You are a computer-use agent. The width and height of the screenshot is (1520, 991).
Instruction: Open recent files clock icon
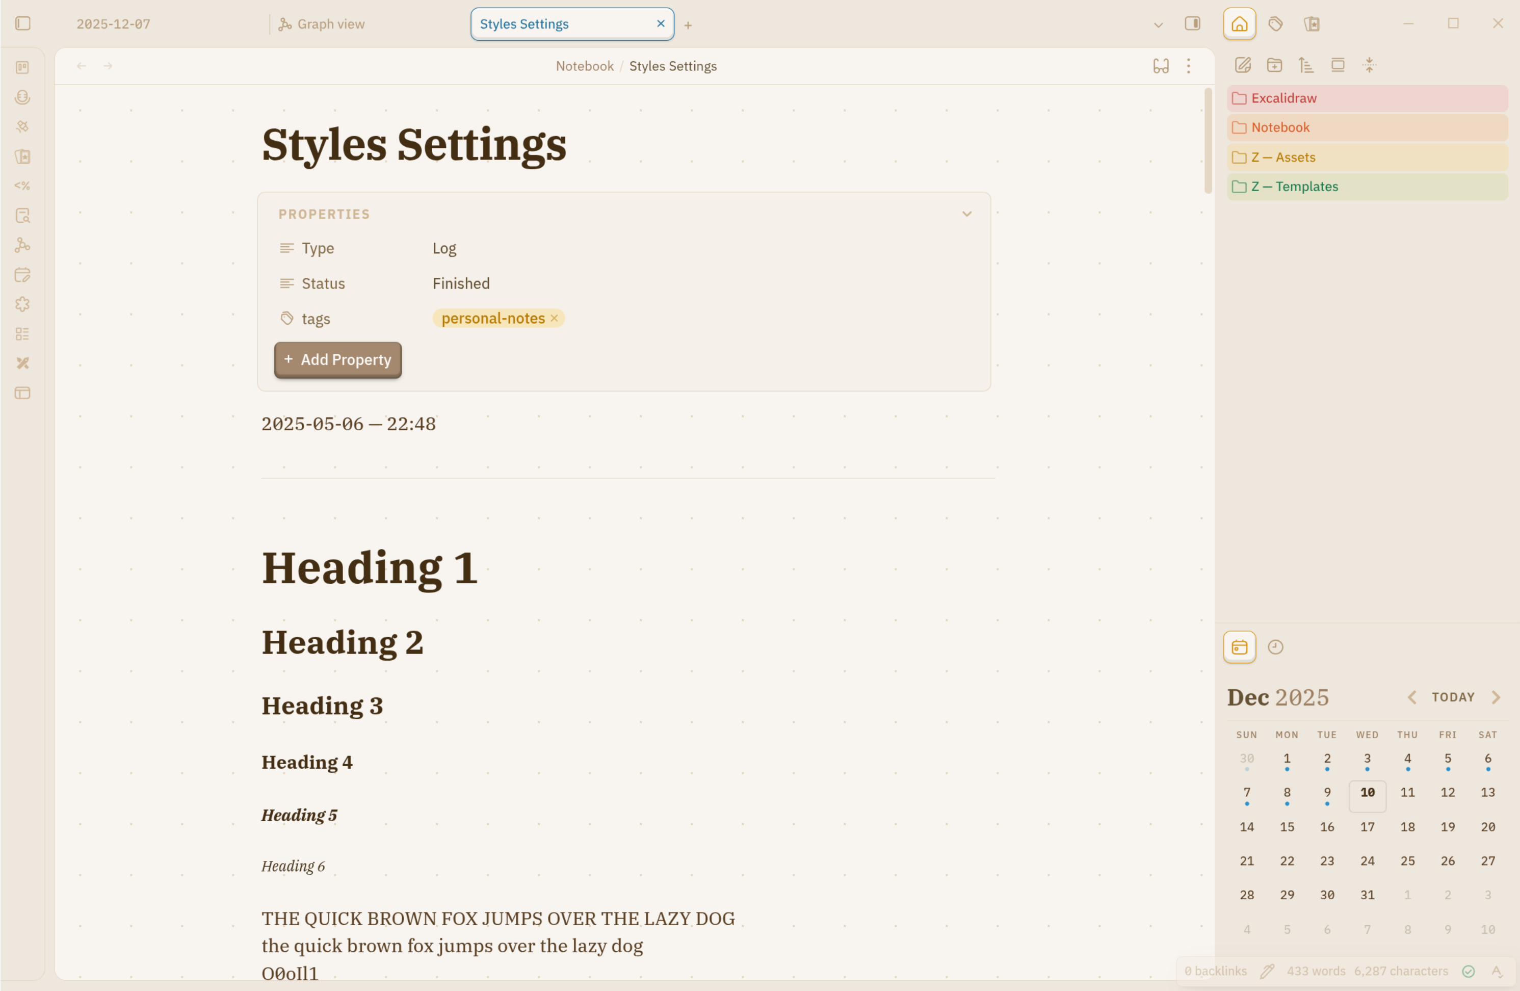[1275, 647]
